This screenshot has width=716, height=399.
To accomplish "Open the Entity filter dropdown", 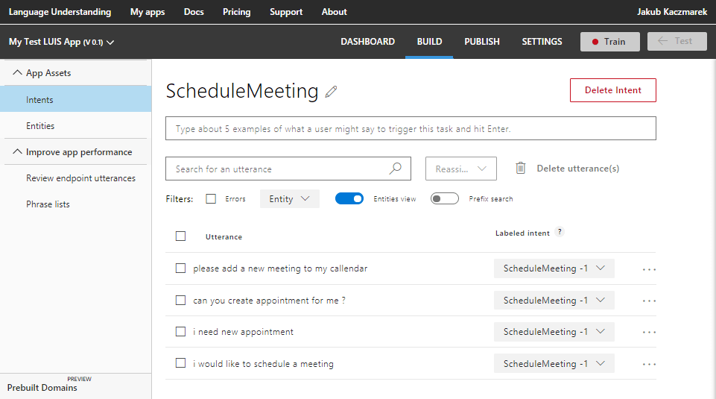I will click(x=290, y=199).
